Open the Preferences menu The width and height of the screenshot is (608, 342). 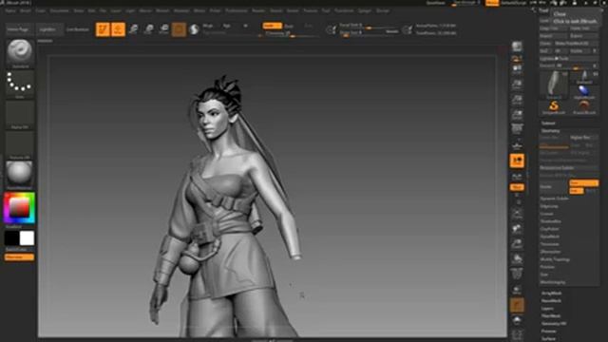point(237,10)
